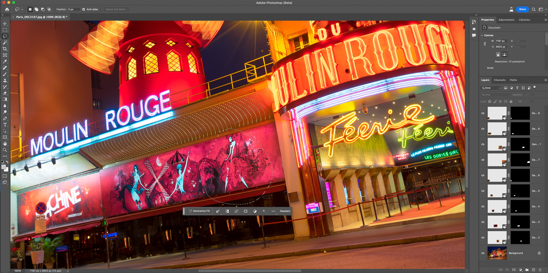Screen dimensions: 548x273
Task: Open the Kind filter dropdown
Action: [491, 88]
